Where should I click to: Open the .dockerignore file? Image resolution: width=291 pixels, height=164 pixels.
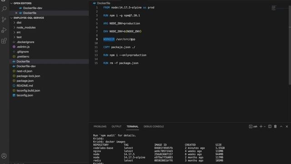[x=25, y=42]
